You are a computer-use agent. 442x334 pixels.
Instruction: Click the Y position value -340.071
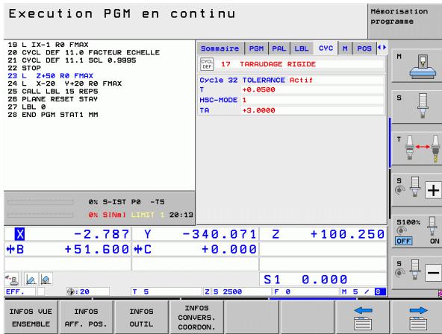click(220, 234)
